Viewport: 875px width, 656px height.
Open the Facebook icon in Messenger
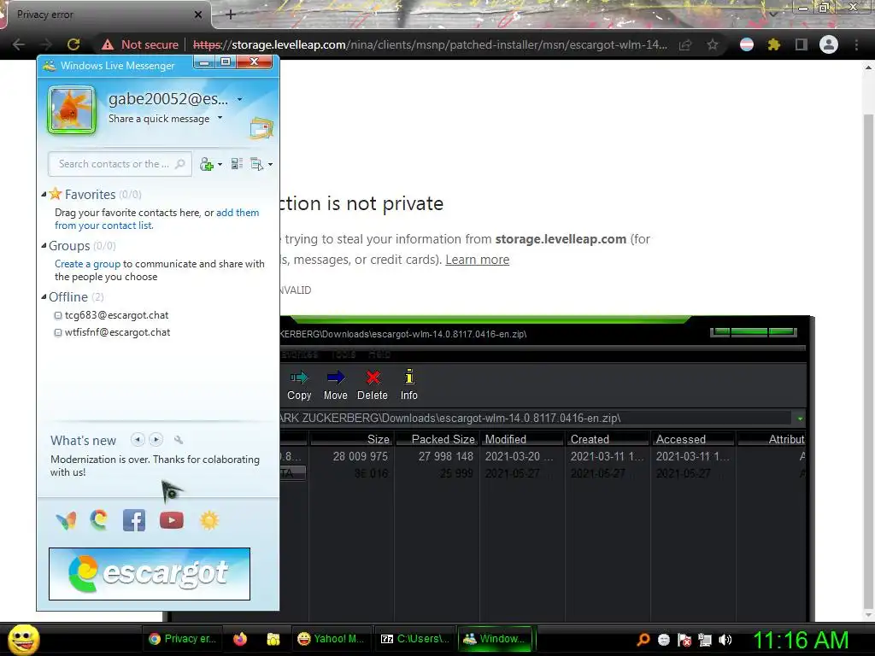(134, 520)
